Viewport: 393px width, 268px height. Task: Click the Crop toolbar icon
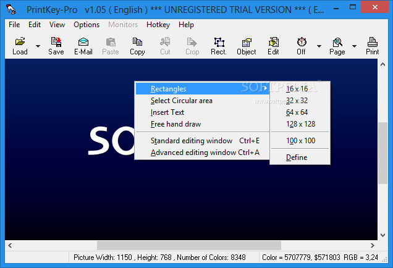[x=192, y=42]
